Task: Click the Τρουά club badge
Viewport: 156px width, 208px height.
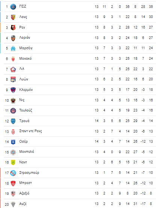Action: click(13, 121)
